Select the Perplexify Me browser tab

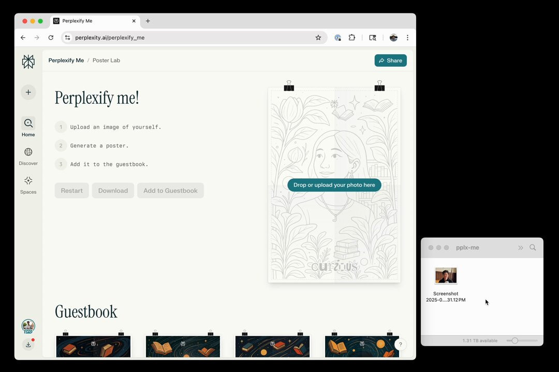pyautogui.click(x=95, y=21)
